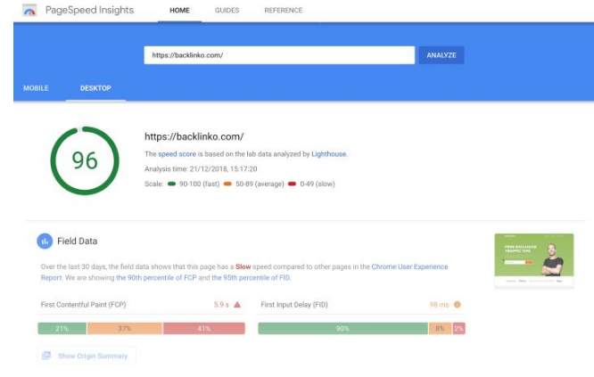Follow the speed score link

click(177, 154)
